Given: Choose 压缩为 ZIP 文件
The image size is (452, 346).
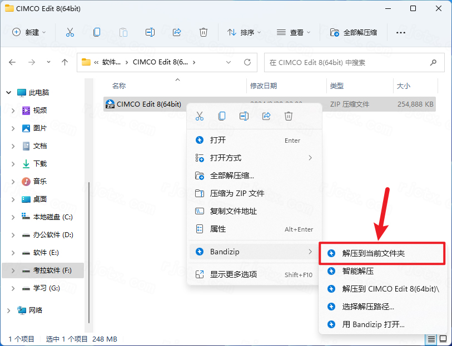Looking at the screenshot, I should 254,193.
